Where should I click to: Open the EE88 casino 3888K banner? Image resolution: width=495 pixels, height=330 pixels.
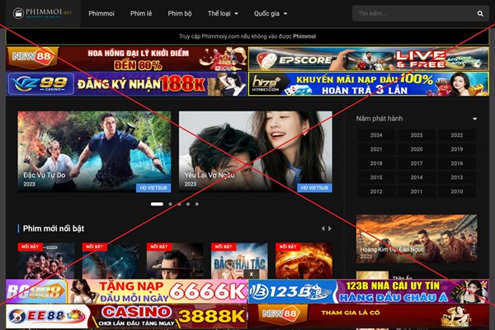pyautogui.click(x=126, y=316)
